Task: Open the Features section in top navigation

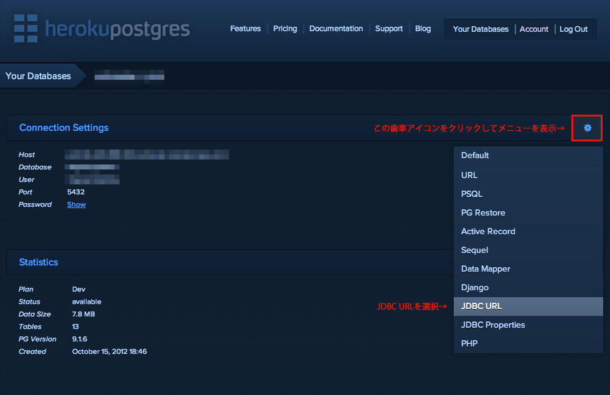Action: pyautogui.click(x=245, y=28)
